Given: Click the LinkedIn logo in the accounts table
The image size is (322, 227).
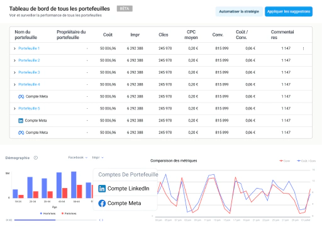Looking at the screenshot, I should click(x=21, y=121).
